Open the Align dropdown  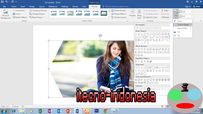[166, 10]
